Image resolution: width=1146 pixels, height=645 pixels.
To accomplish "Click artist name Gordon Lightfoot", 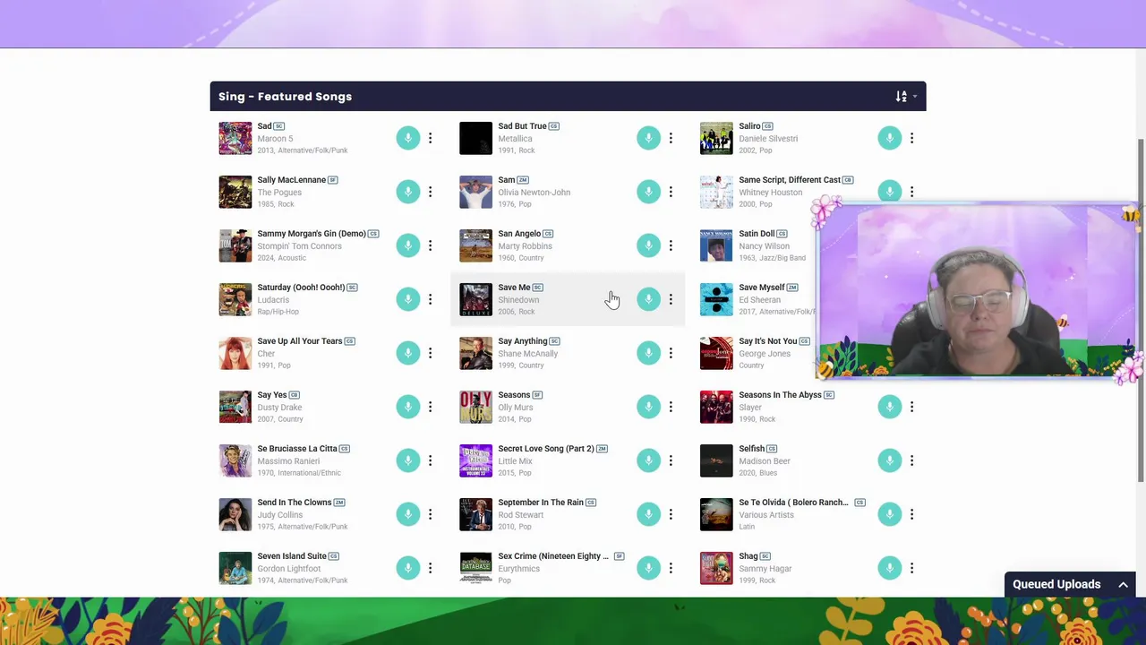I will pyautogui.click(x=289, y=569).
